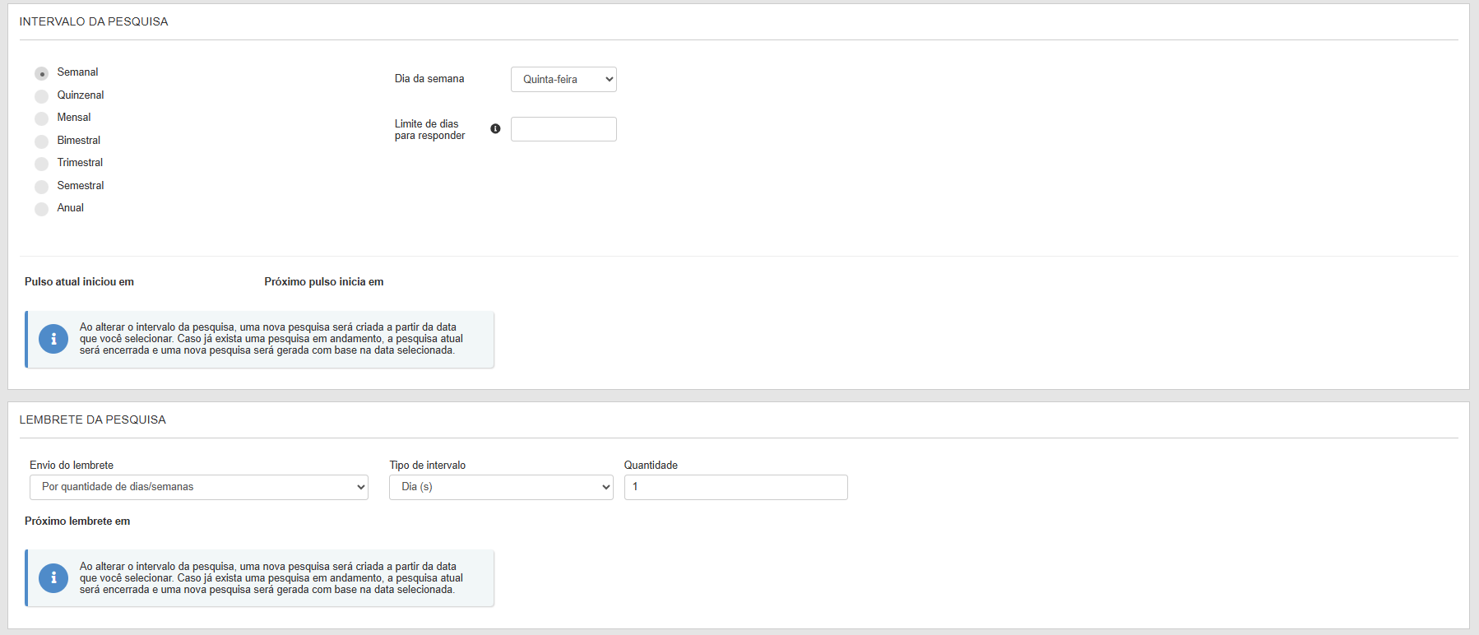Screen dimensions: 1479x635
Task: Select the Anual radio button
Action: [x=42, y=209]
